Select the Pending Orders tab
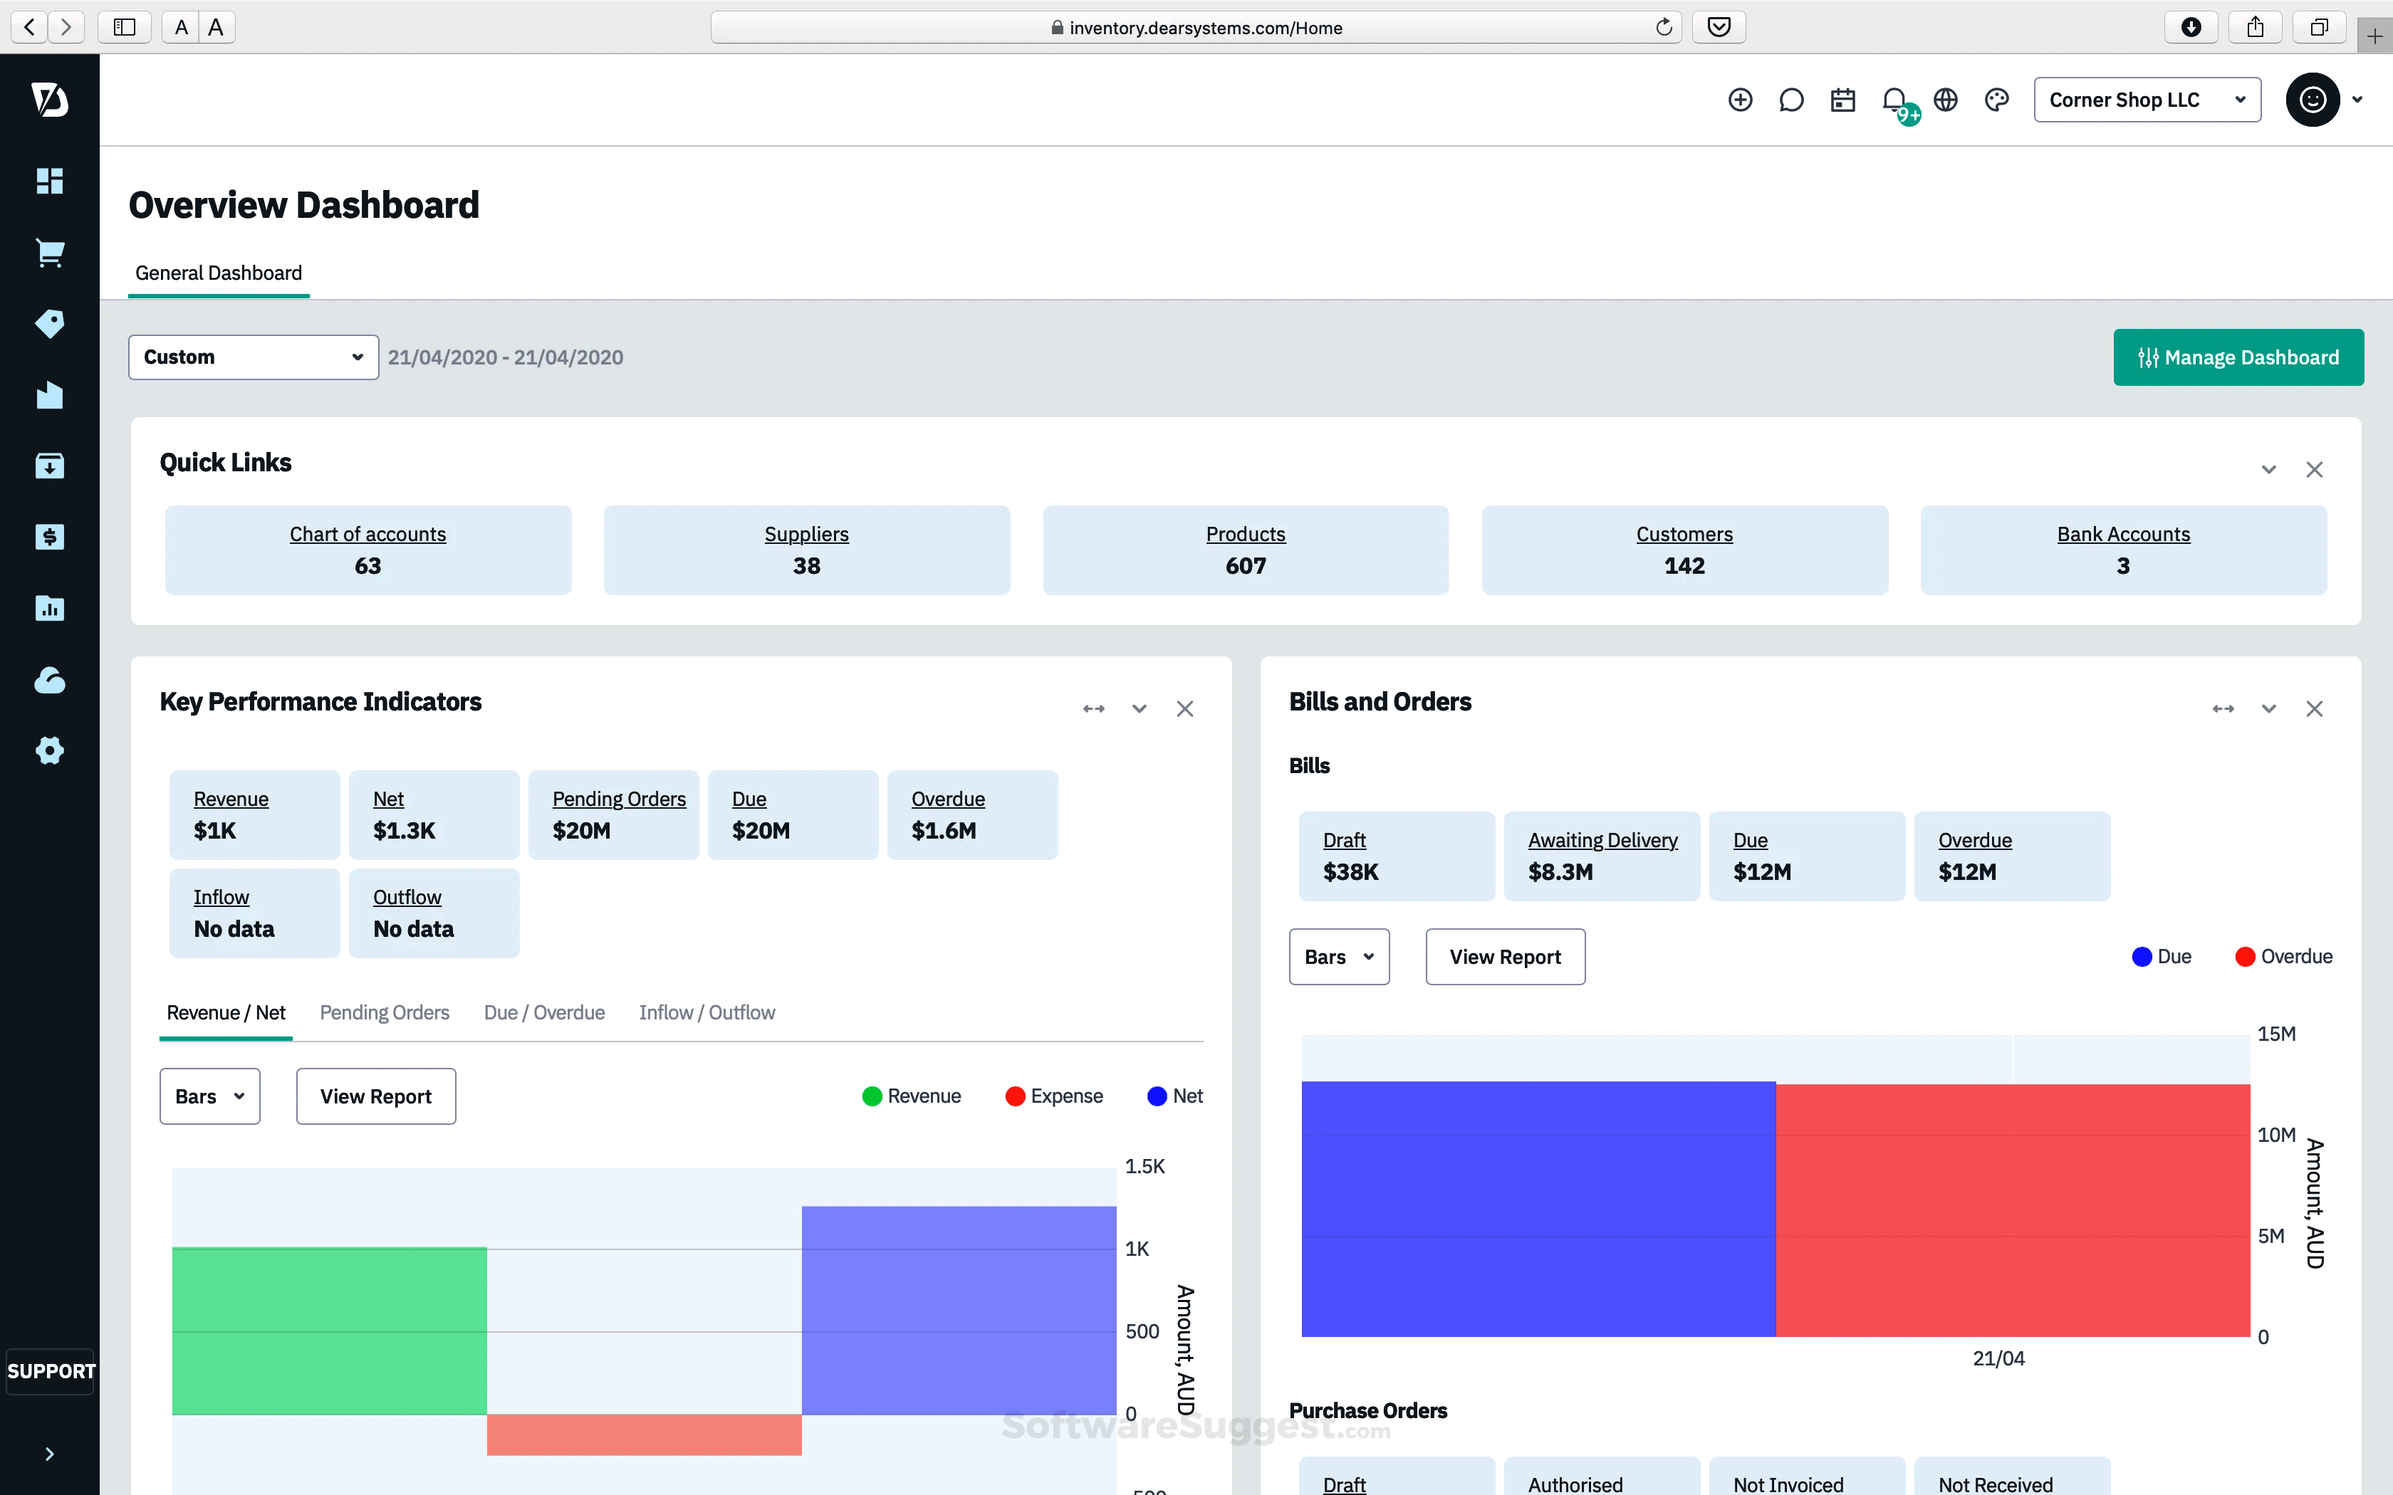 pos(385,1012)
